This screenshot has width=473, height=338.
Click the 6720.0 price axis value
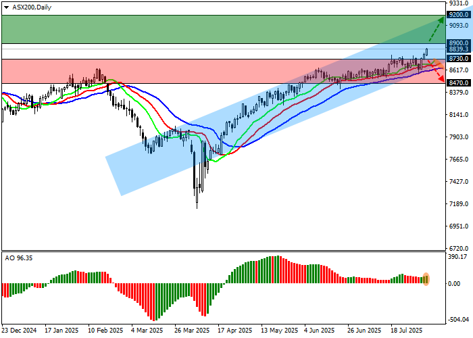(x=459, y=249)
